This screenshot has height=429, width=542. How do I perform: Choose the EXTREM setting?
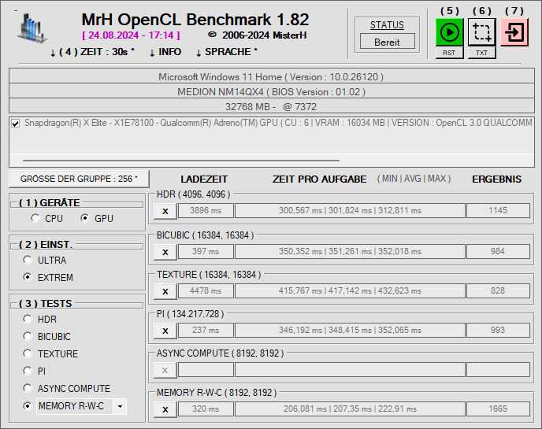pos(28,277)
